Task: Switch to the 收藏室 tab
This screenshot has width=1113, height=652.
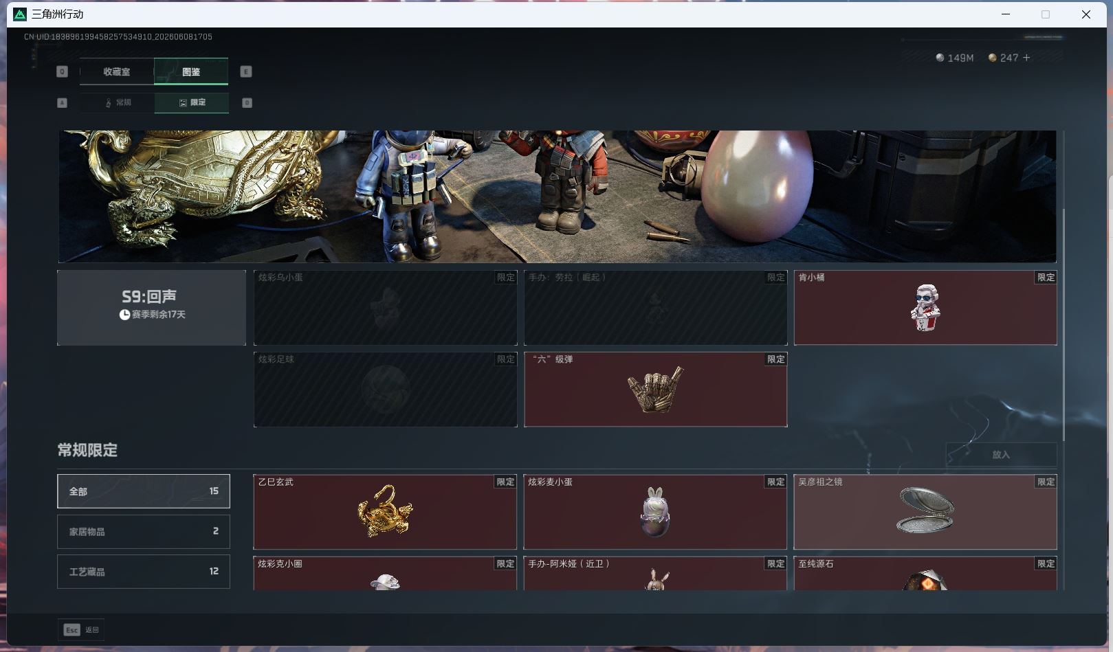Action: click(x=117, y=71)
